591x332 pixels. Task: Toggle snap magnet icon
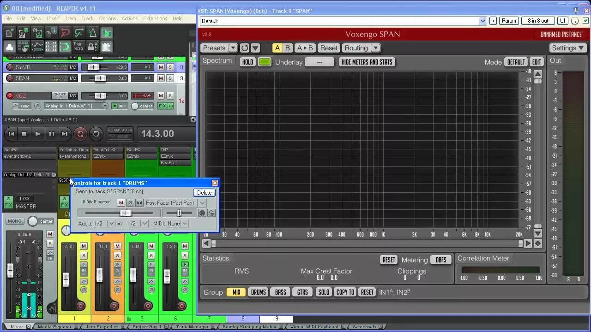[65, 47]
